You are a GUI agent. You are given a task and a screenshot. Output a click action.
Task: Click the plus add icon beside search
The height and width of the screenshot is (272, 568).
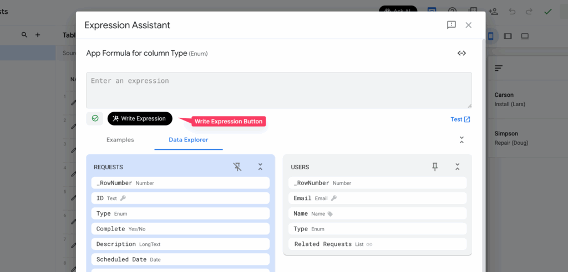pos(38,35)
